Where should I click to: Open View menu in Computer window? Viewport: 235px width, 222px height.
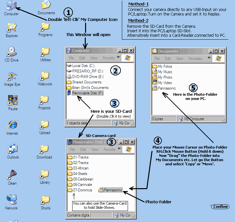pyautogui.click(x=94, y=58)
